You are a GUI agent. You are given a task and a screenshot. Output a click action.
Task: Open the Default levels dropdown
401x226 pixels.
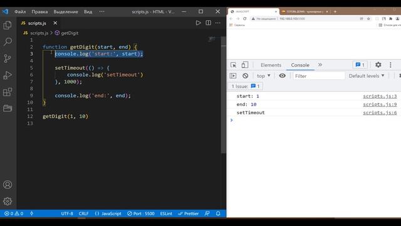point(367,76)
